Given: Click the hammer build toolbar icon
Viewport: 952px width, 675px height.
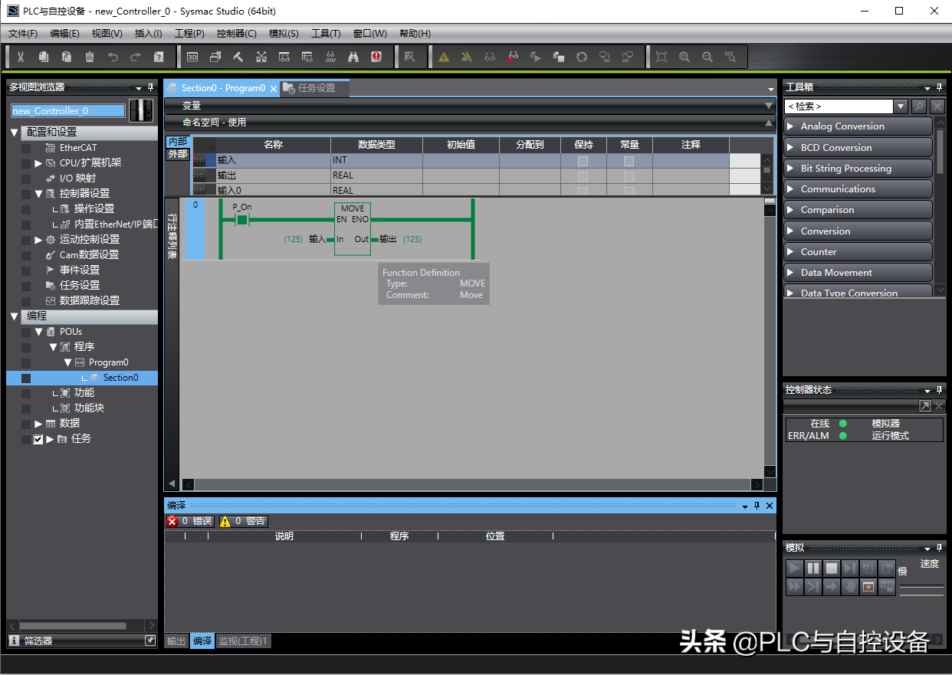Looking at the screenshot, I should 238,57.
